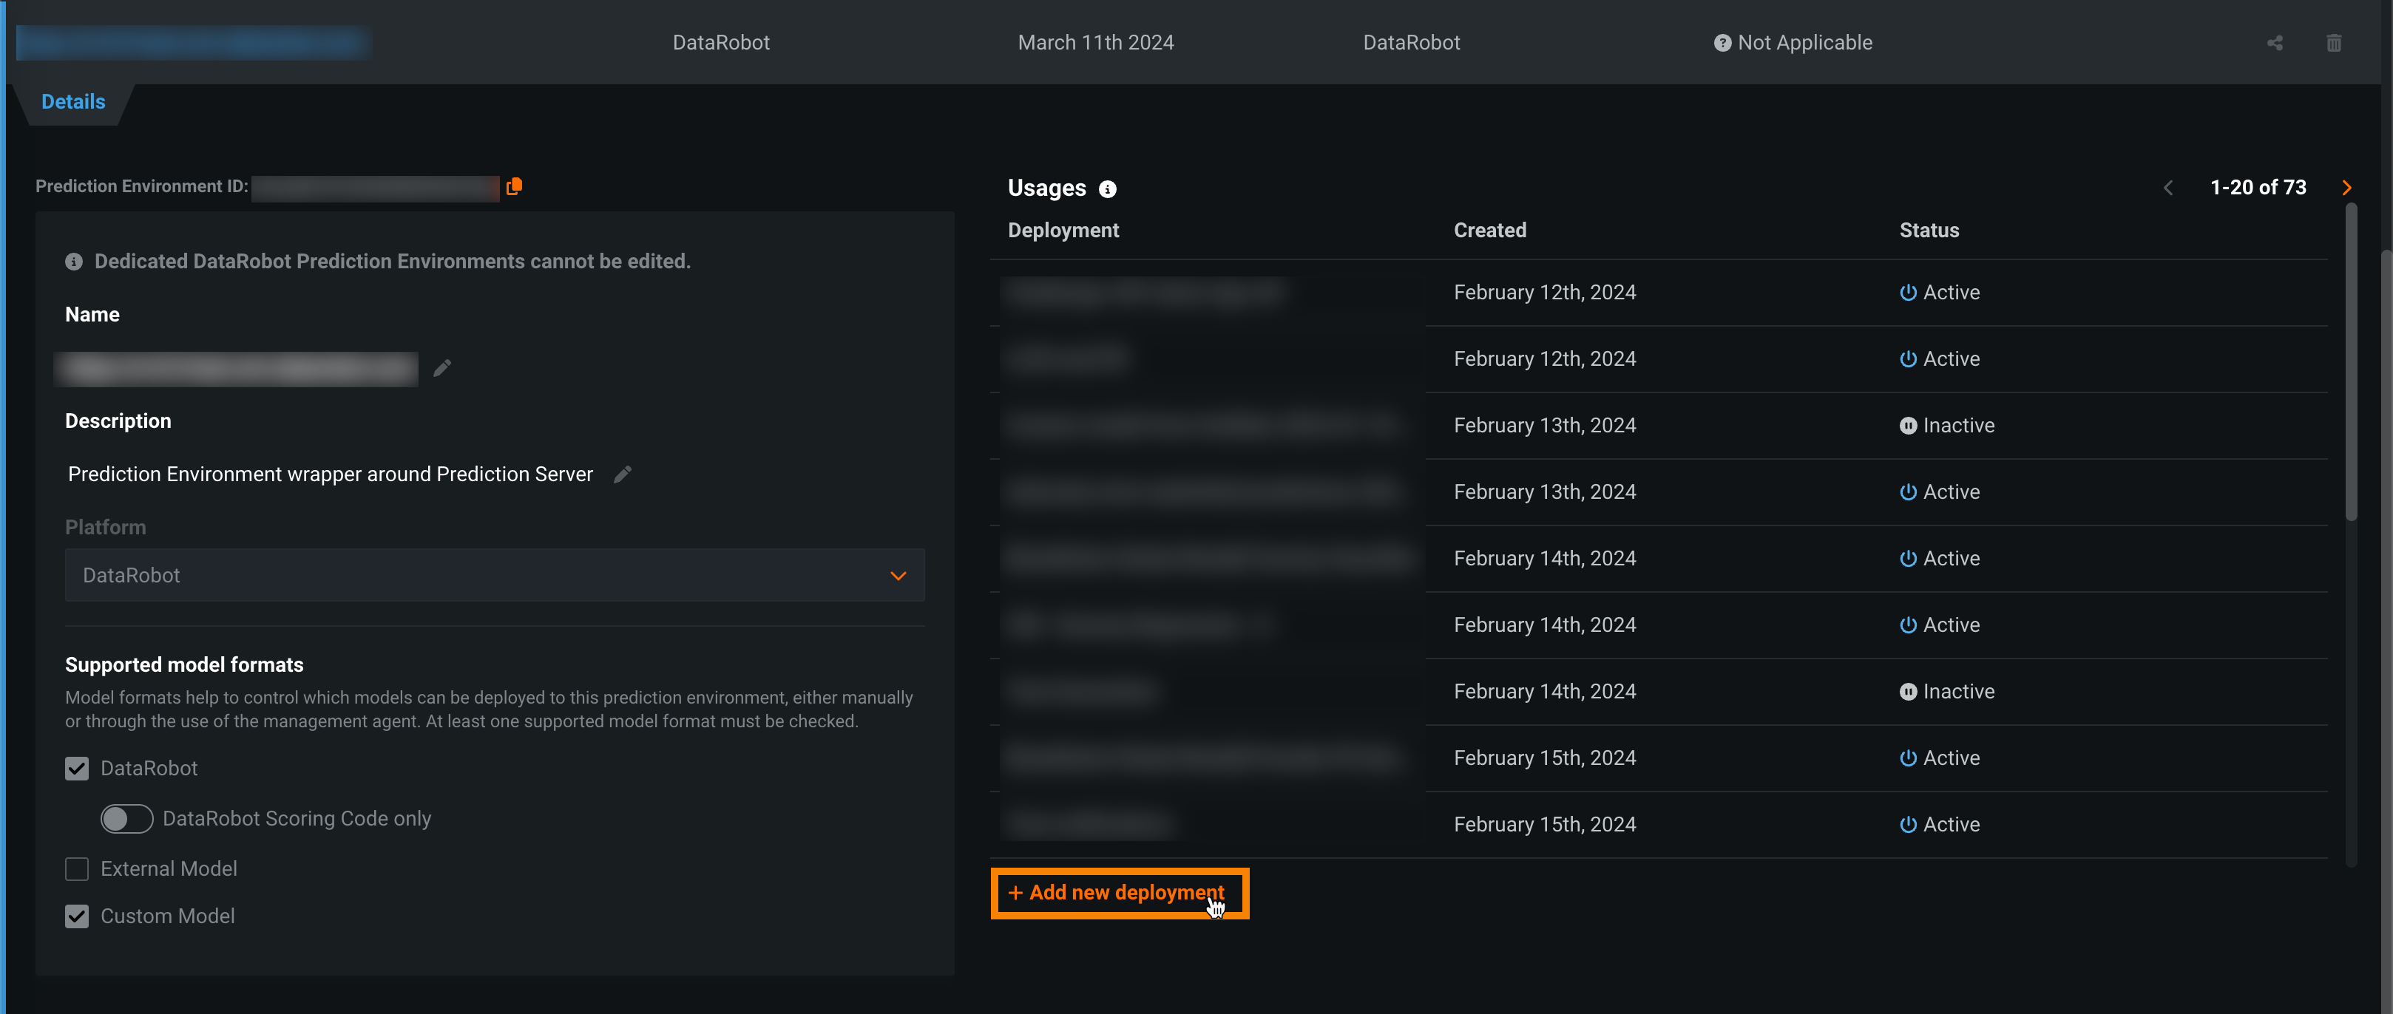Select the Details tab
Viewport: 2393px width, 1014px height.
pyautogui.click(x=72, y=102)
